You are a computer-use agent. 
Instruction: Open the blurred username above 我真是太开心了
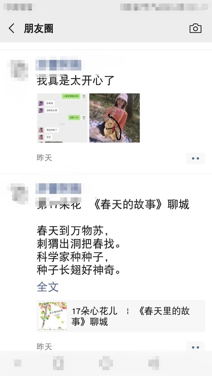58,65
